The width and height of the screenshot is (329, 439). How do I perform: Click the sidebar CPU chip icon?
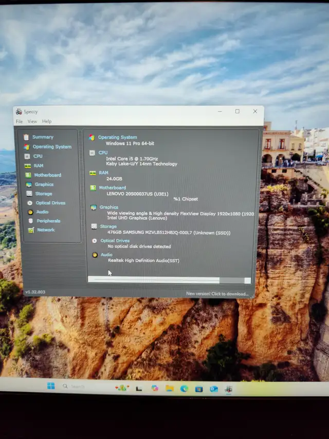[x=27, y=156]
